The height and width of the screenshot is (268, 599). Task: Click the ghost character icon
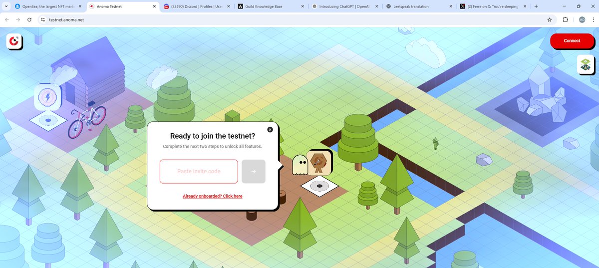click(x=299, y=165)
